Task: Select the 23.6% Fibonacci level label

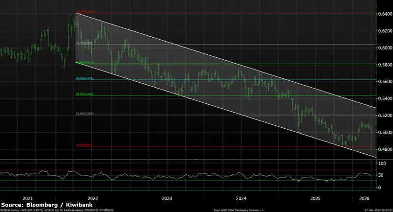Action: point(84,114)
